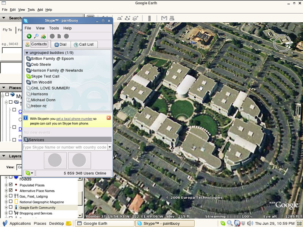This screenshot has height=227, width=303.
Task: Click the Add Image Overlay icon in Google Earth
Action: (135, 18)
